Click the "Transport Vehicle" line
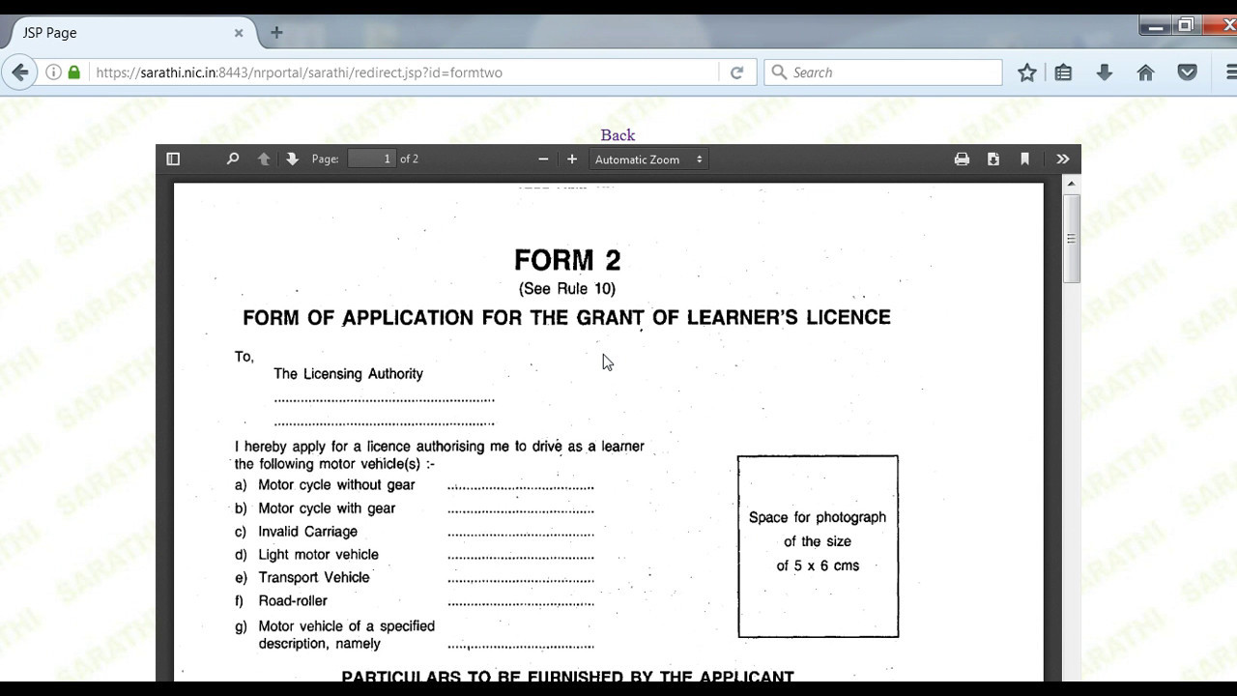The image size is (1237, 696). (x=313, y=577)
